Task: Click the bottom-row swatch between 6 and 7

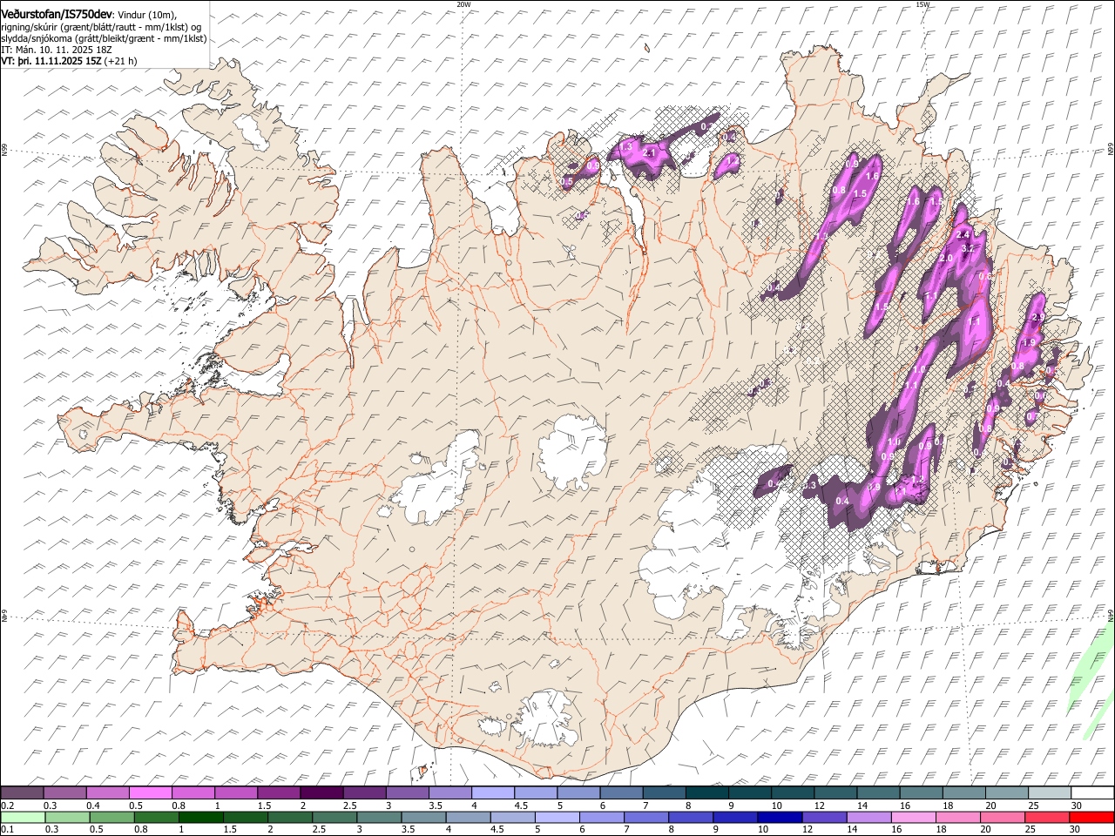Action: point(601,817)
